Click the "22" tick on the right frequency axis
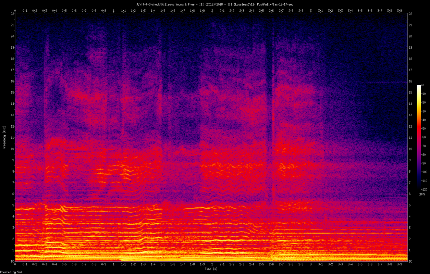The height and width of the screenshot is (274, 430). (x=410, y=14)
